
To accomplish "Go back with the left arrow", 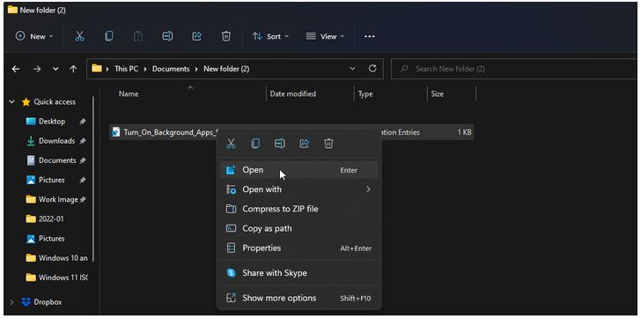I will [x=16, y=69].
